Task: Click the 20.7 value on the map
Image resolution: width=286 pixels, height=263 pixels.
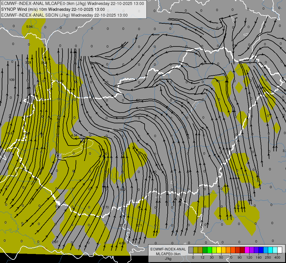Action: tap(122, 225)
